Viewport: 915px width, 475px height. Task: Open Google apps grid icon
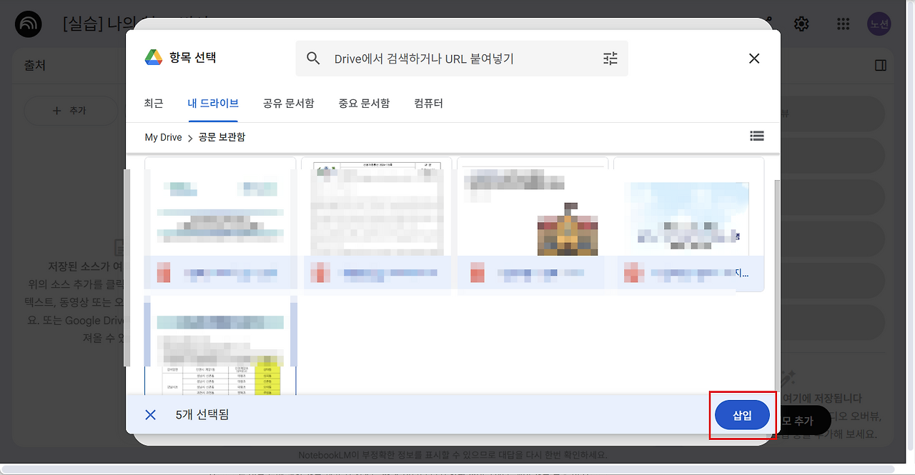tap(843, 24)
